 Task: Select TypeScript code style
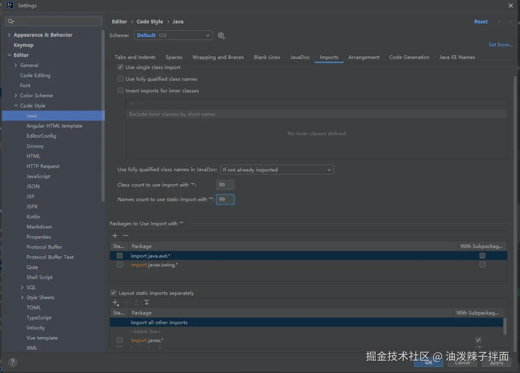coord(39,318)
